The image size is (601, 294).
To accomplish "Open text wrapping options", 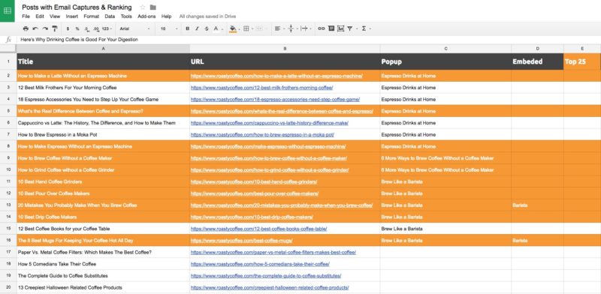I will coord(304,28).
